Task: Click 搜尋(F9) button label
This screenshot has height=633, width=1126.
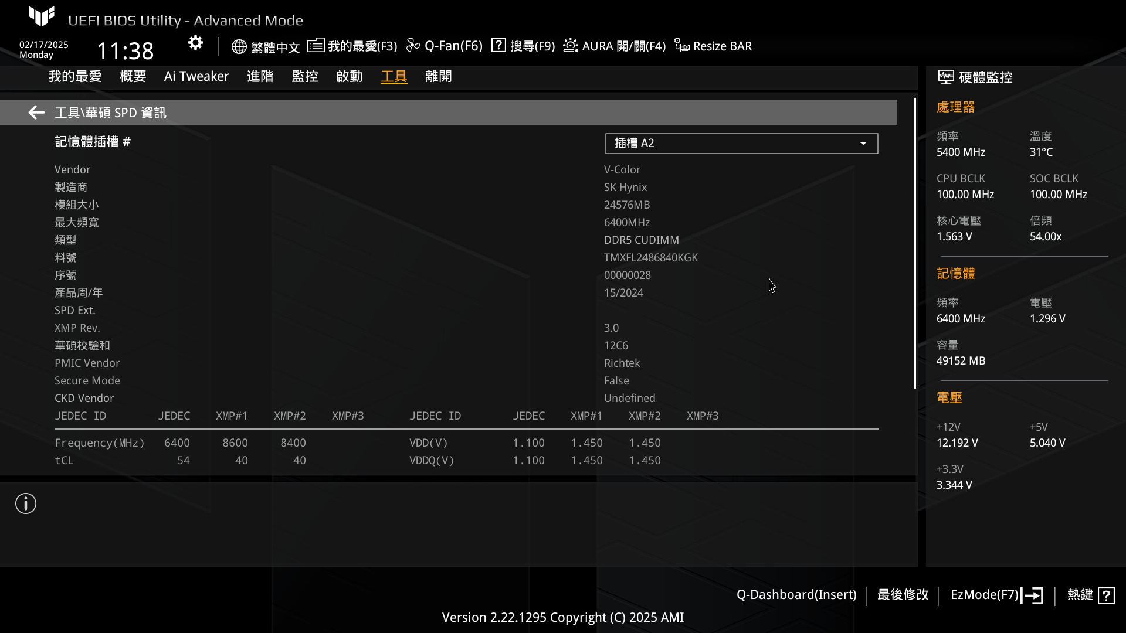Action: 533,46
